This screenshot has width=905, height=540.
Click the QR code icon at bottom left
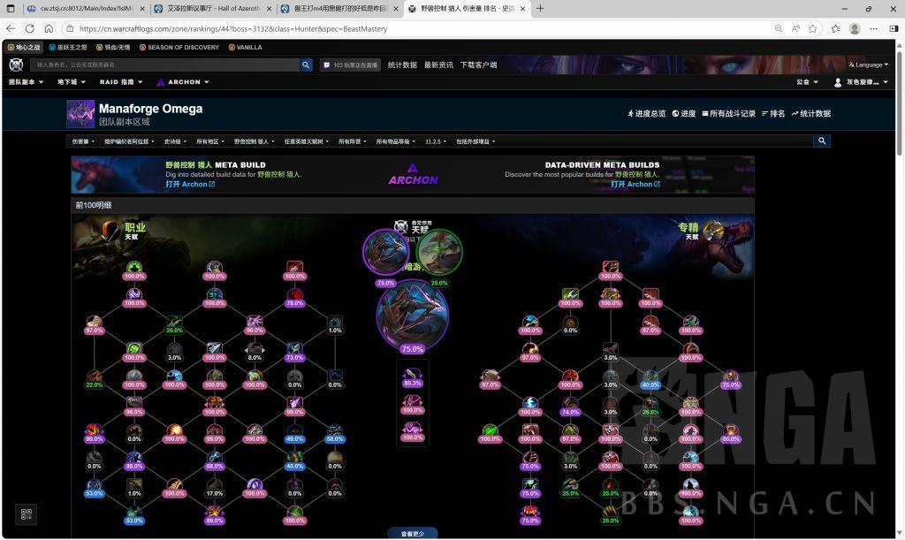(x=27, y=514)
